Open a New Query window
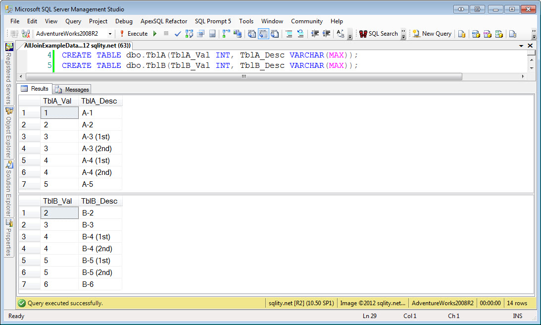The height and width of the screenshot is (325, 541). (x=432, y=34)
